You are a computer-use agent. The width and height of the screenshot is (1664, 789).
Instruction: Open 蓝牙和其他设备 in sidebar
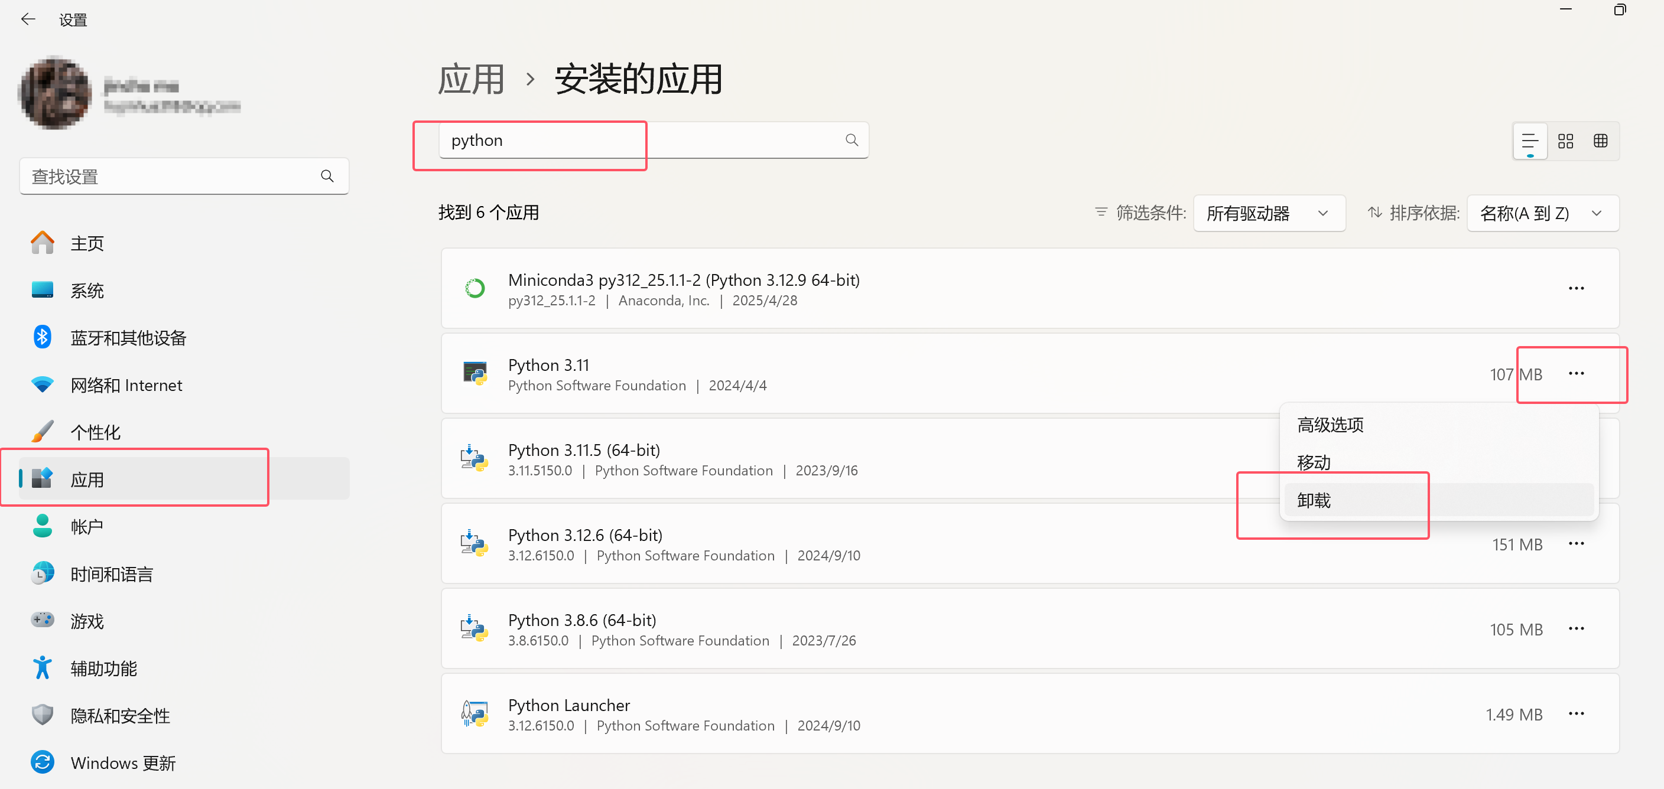pyautogui.click(x=128, y=338)
